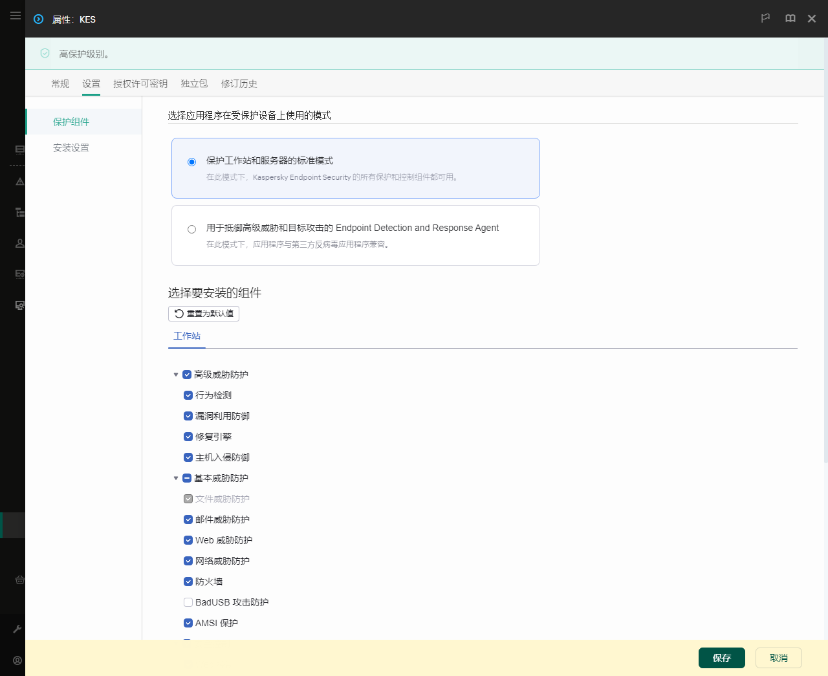Image resolution: width=828 pixels, height=676 pixels.
Task: Click the device settings icon in sidebar
Action: (20, 274)
